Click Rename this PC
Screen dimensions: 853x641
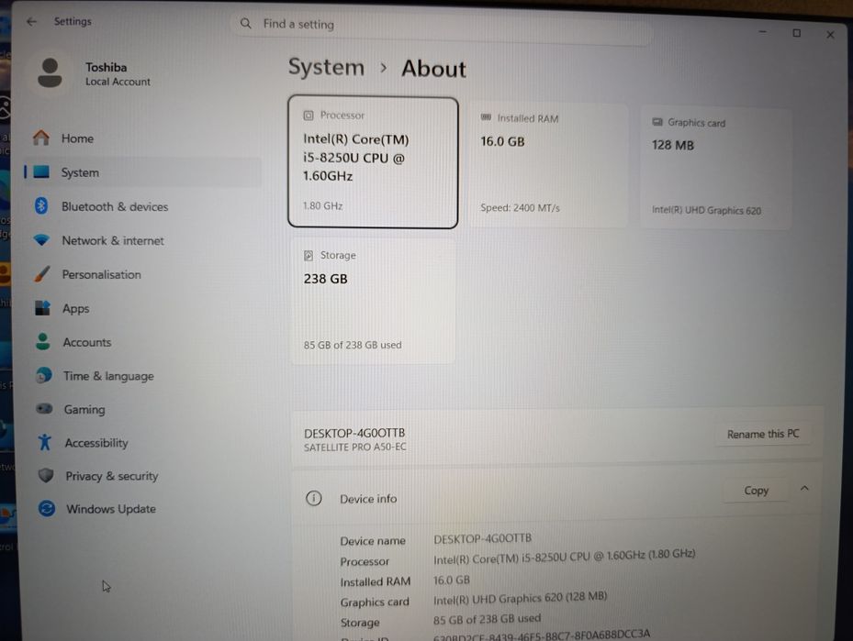point(763,434)
